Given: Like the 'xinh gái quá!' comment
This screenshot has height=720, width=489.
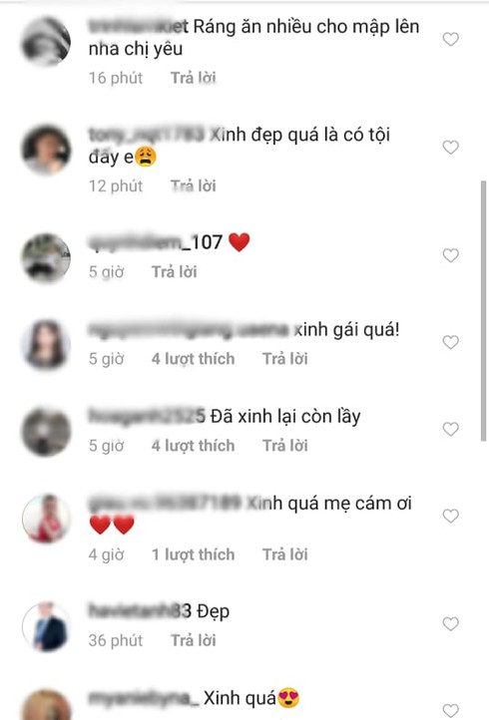Looking at the screenshot, I should click(x=451, y=342).
